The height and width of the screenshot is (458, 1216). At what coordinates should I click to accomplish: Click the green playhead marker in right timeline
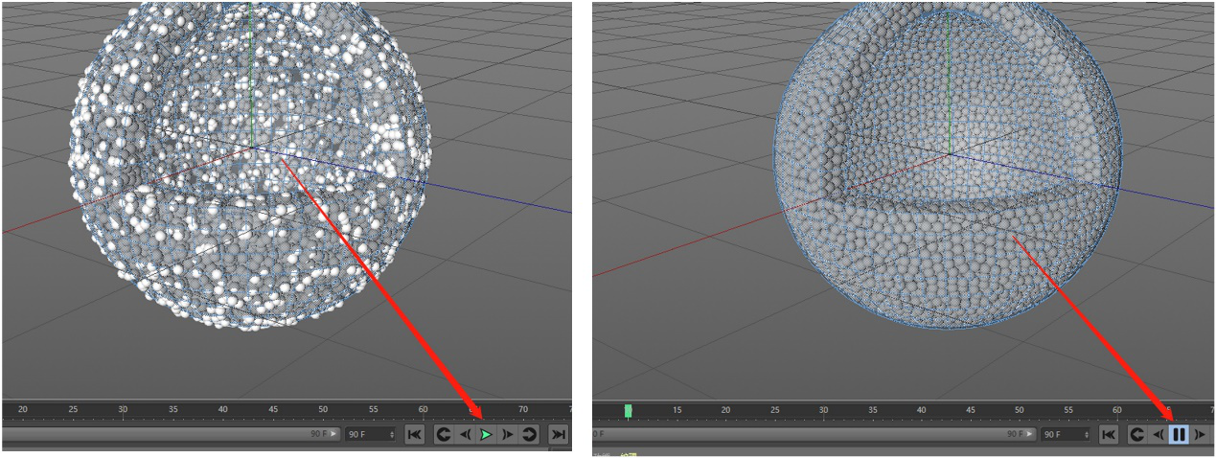click(629, 410)
